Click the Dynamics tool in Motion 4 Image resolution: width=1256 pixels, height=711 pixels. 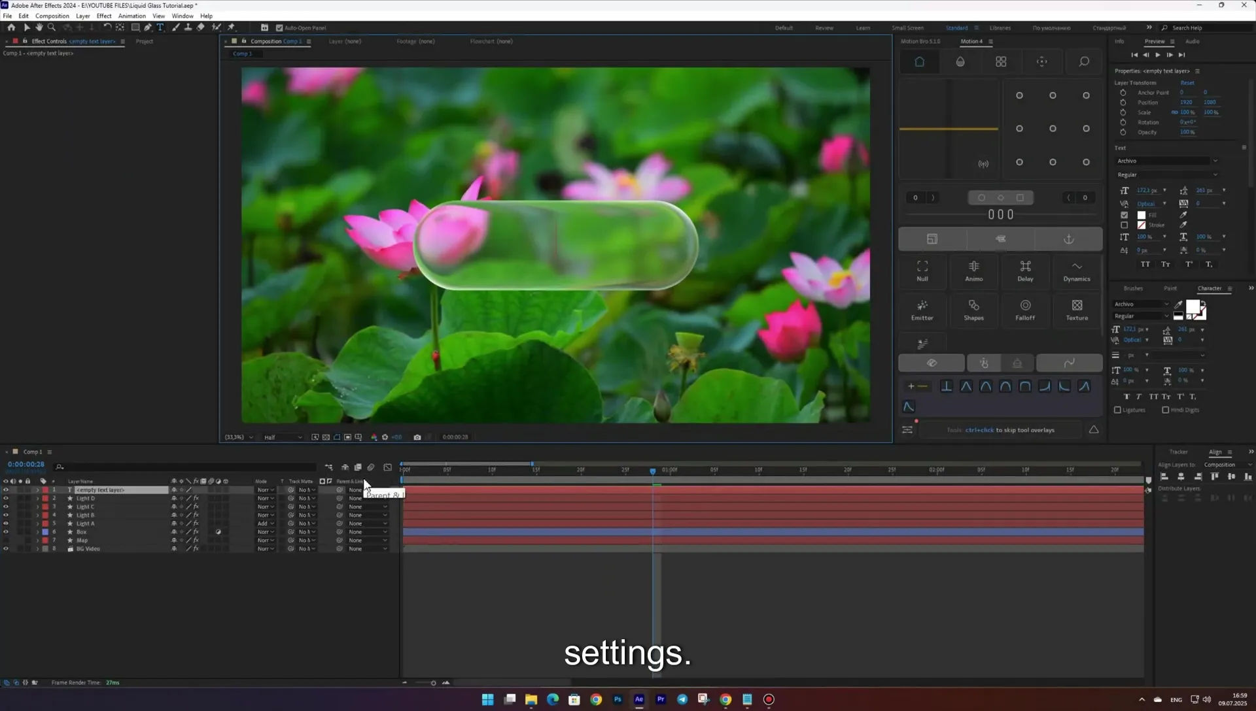pos(1077,271)
